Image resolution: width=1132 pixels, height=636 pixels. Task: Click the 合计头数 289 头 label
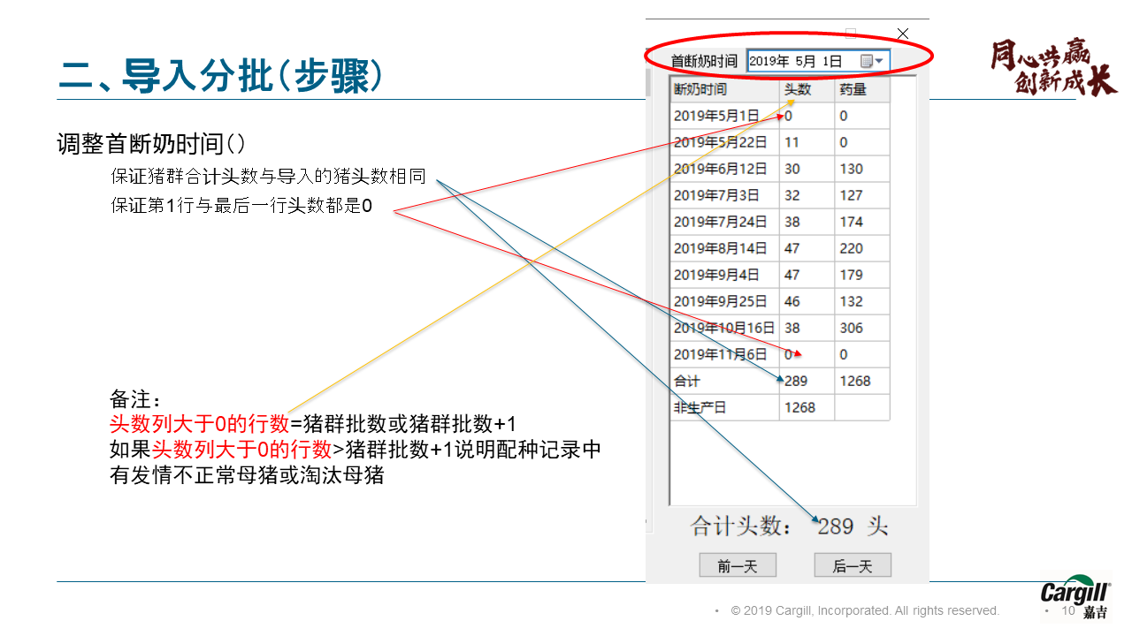click(x=789, y=526)
